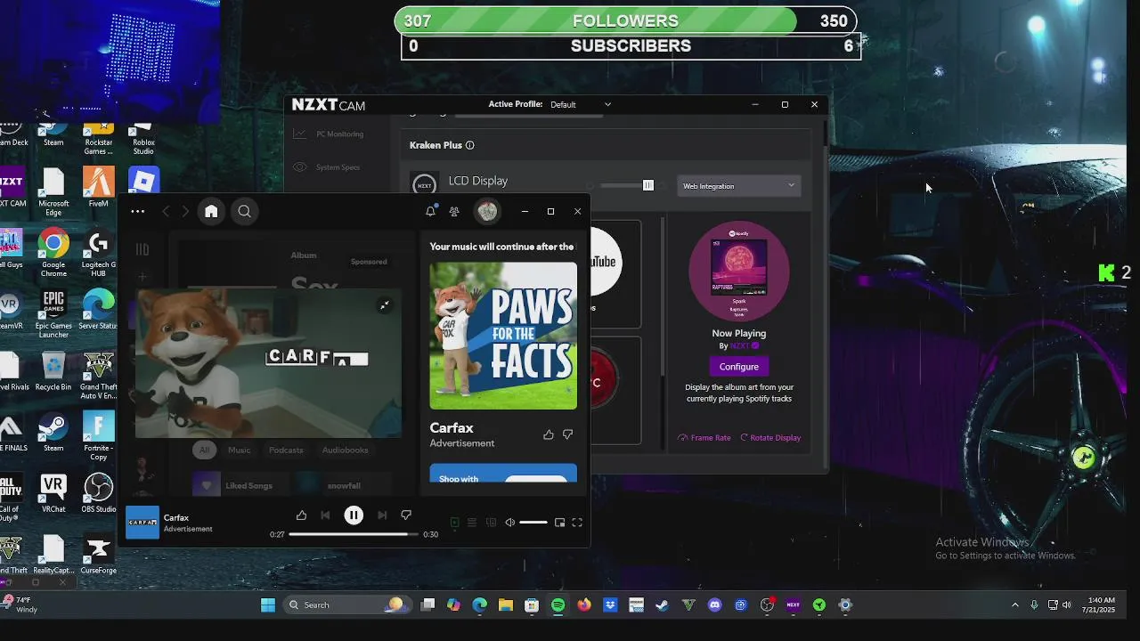
Task: Click Kraken Plus info icon
Action: [x=469, y=145]
